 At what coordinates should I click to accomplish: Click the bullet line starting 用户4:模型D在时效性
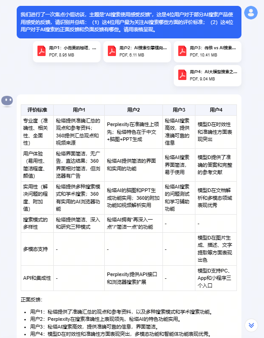120,334
